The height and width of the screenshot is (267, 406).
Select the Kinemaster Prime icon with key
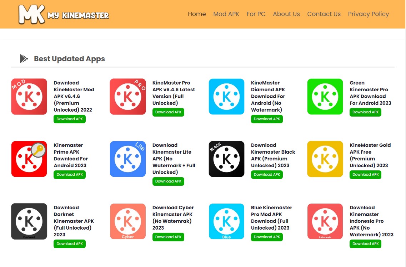click(29, 159)
